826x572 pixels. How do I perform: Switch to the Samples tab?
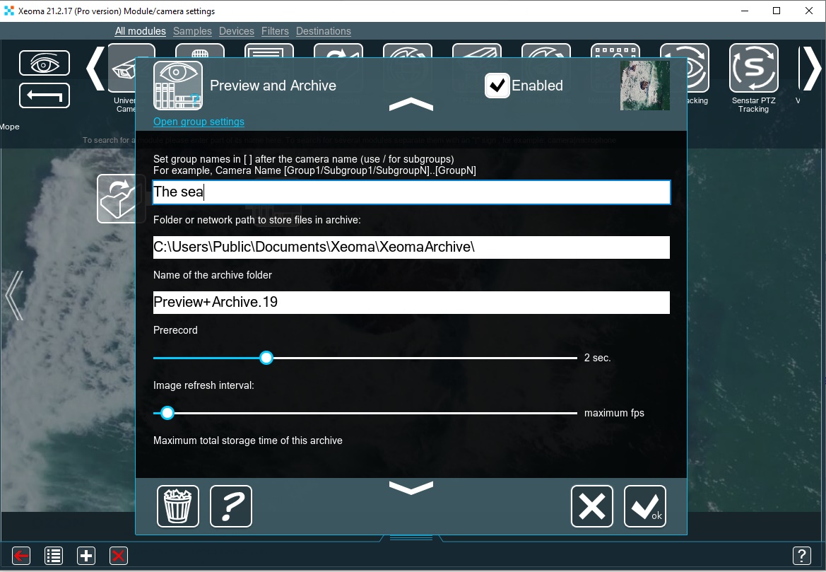point(192,31)
